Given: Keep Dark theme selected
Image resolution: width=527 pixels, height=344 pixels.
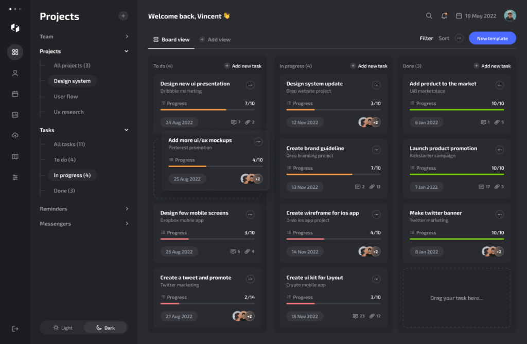Looking at the screenshot, I should pos(105,328).
